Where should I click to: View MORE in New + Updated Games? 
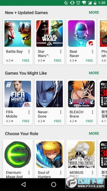coord(94,13)
